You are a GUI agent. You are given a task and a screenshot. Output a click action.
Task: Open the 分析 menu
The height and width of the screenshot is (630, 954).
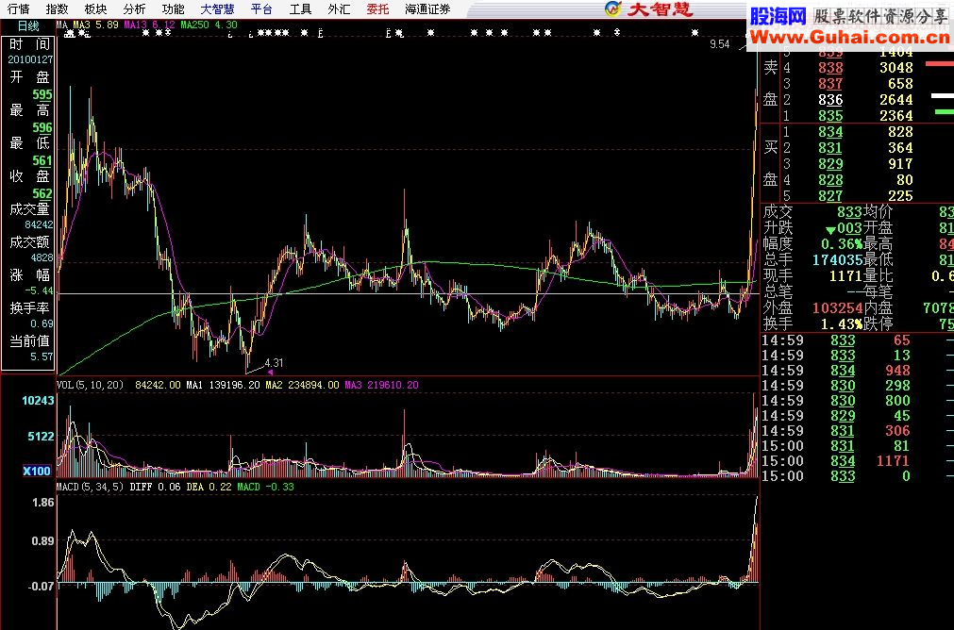pos(134,8)
